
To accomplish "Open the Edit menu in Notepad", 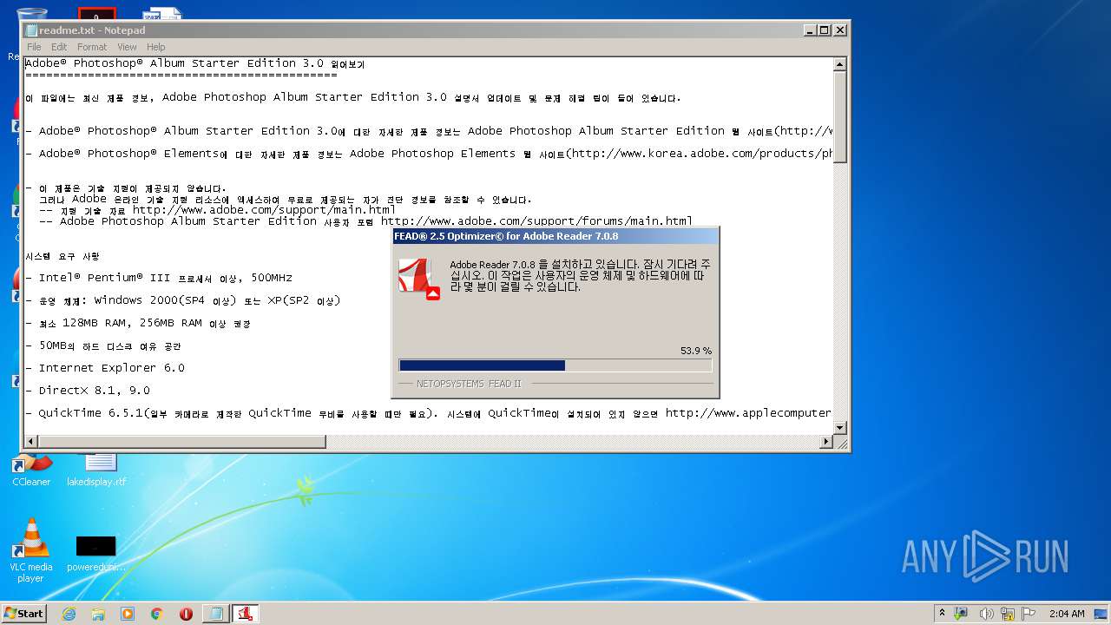I will (x=59, y=47).
